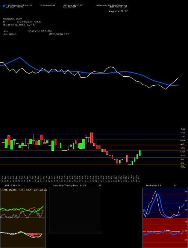The width and height of the screenshot is (188, 248).
Task: Click the 69.16 price axis label
Action: 183,141
